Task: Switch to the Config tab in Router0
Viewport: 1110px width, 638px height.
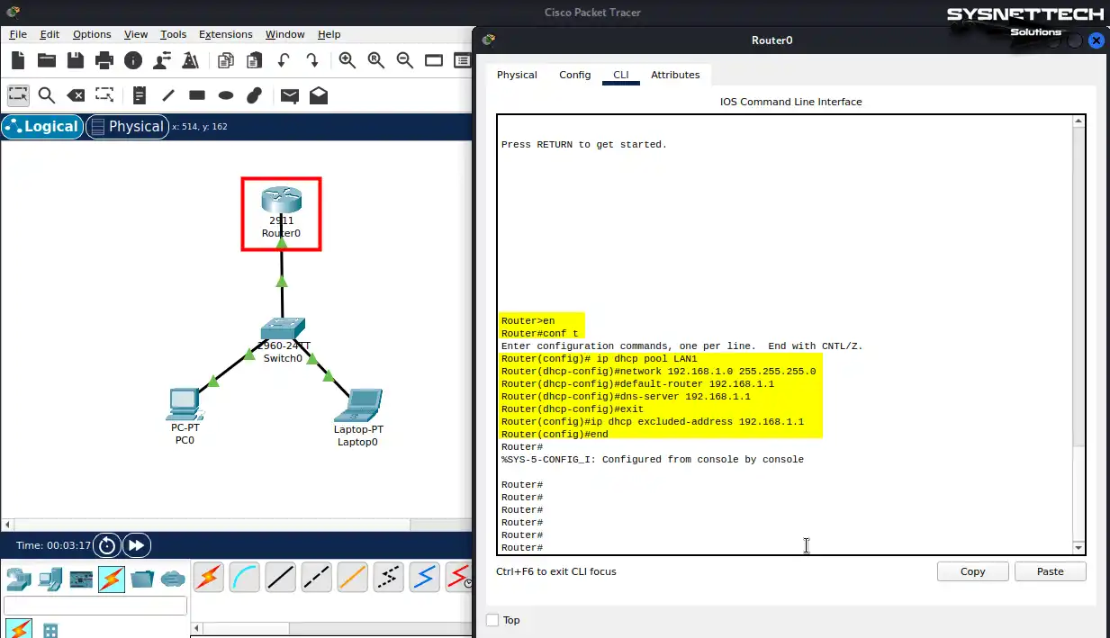Action: pos(574,75)
